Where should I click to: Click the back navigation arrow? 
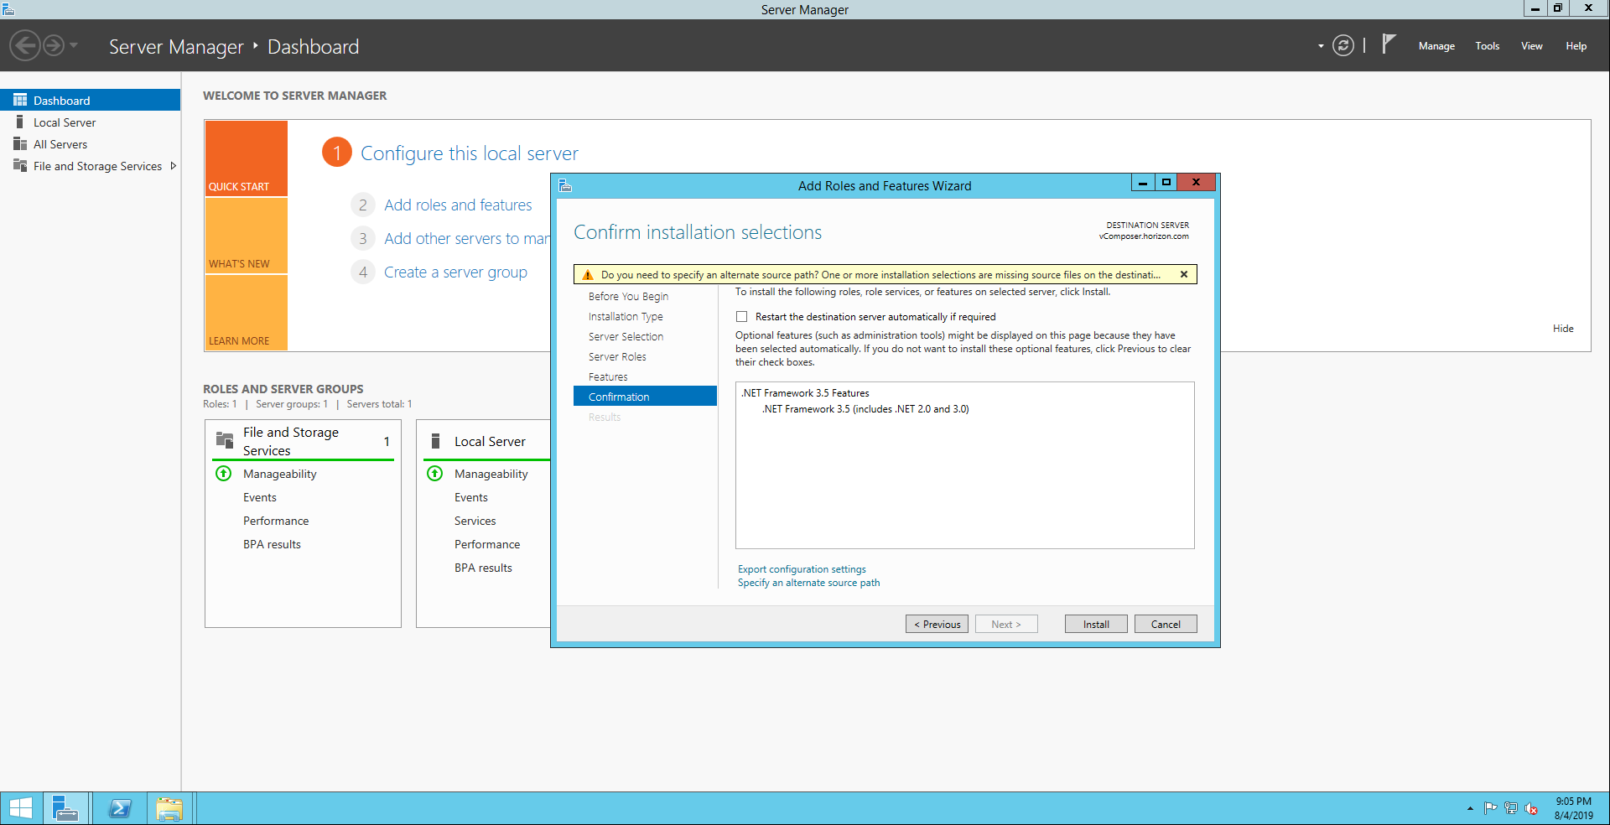pos(25,45)
